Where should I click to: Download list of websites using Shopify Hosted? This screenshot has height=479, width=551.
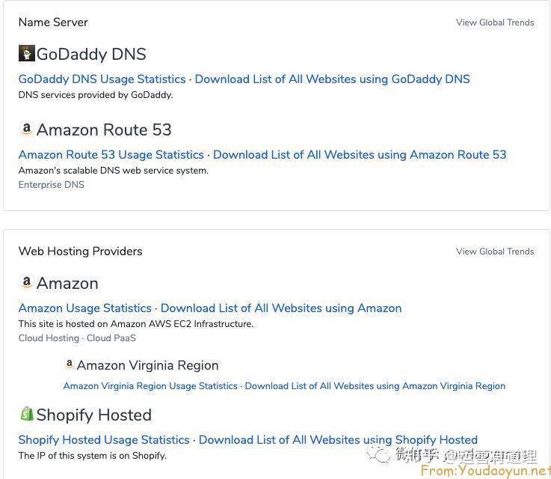(x=338, y=440)
